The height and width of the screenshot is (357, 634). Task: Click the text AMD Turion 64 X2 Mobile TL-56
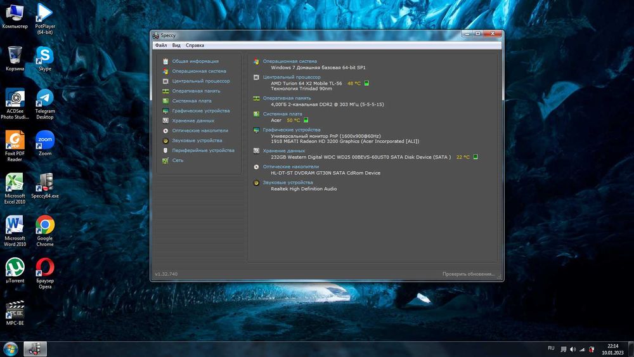[x=306, y=83]
